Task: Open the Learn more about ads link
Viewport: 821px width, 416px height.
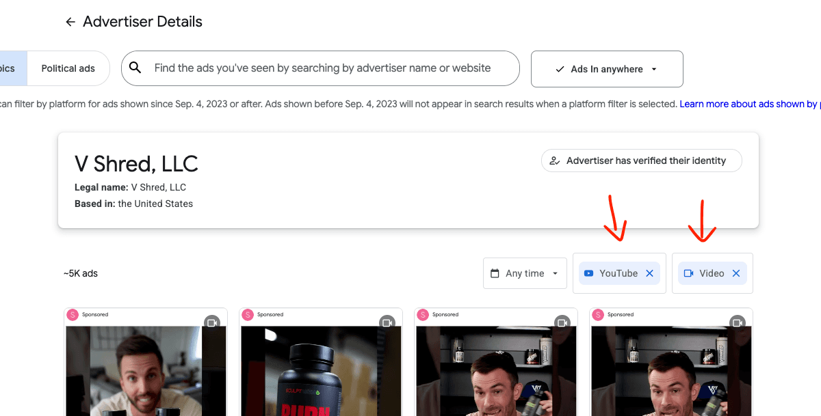Action: pos(748,103)
